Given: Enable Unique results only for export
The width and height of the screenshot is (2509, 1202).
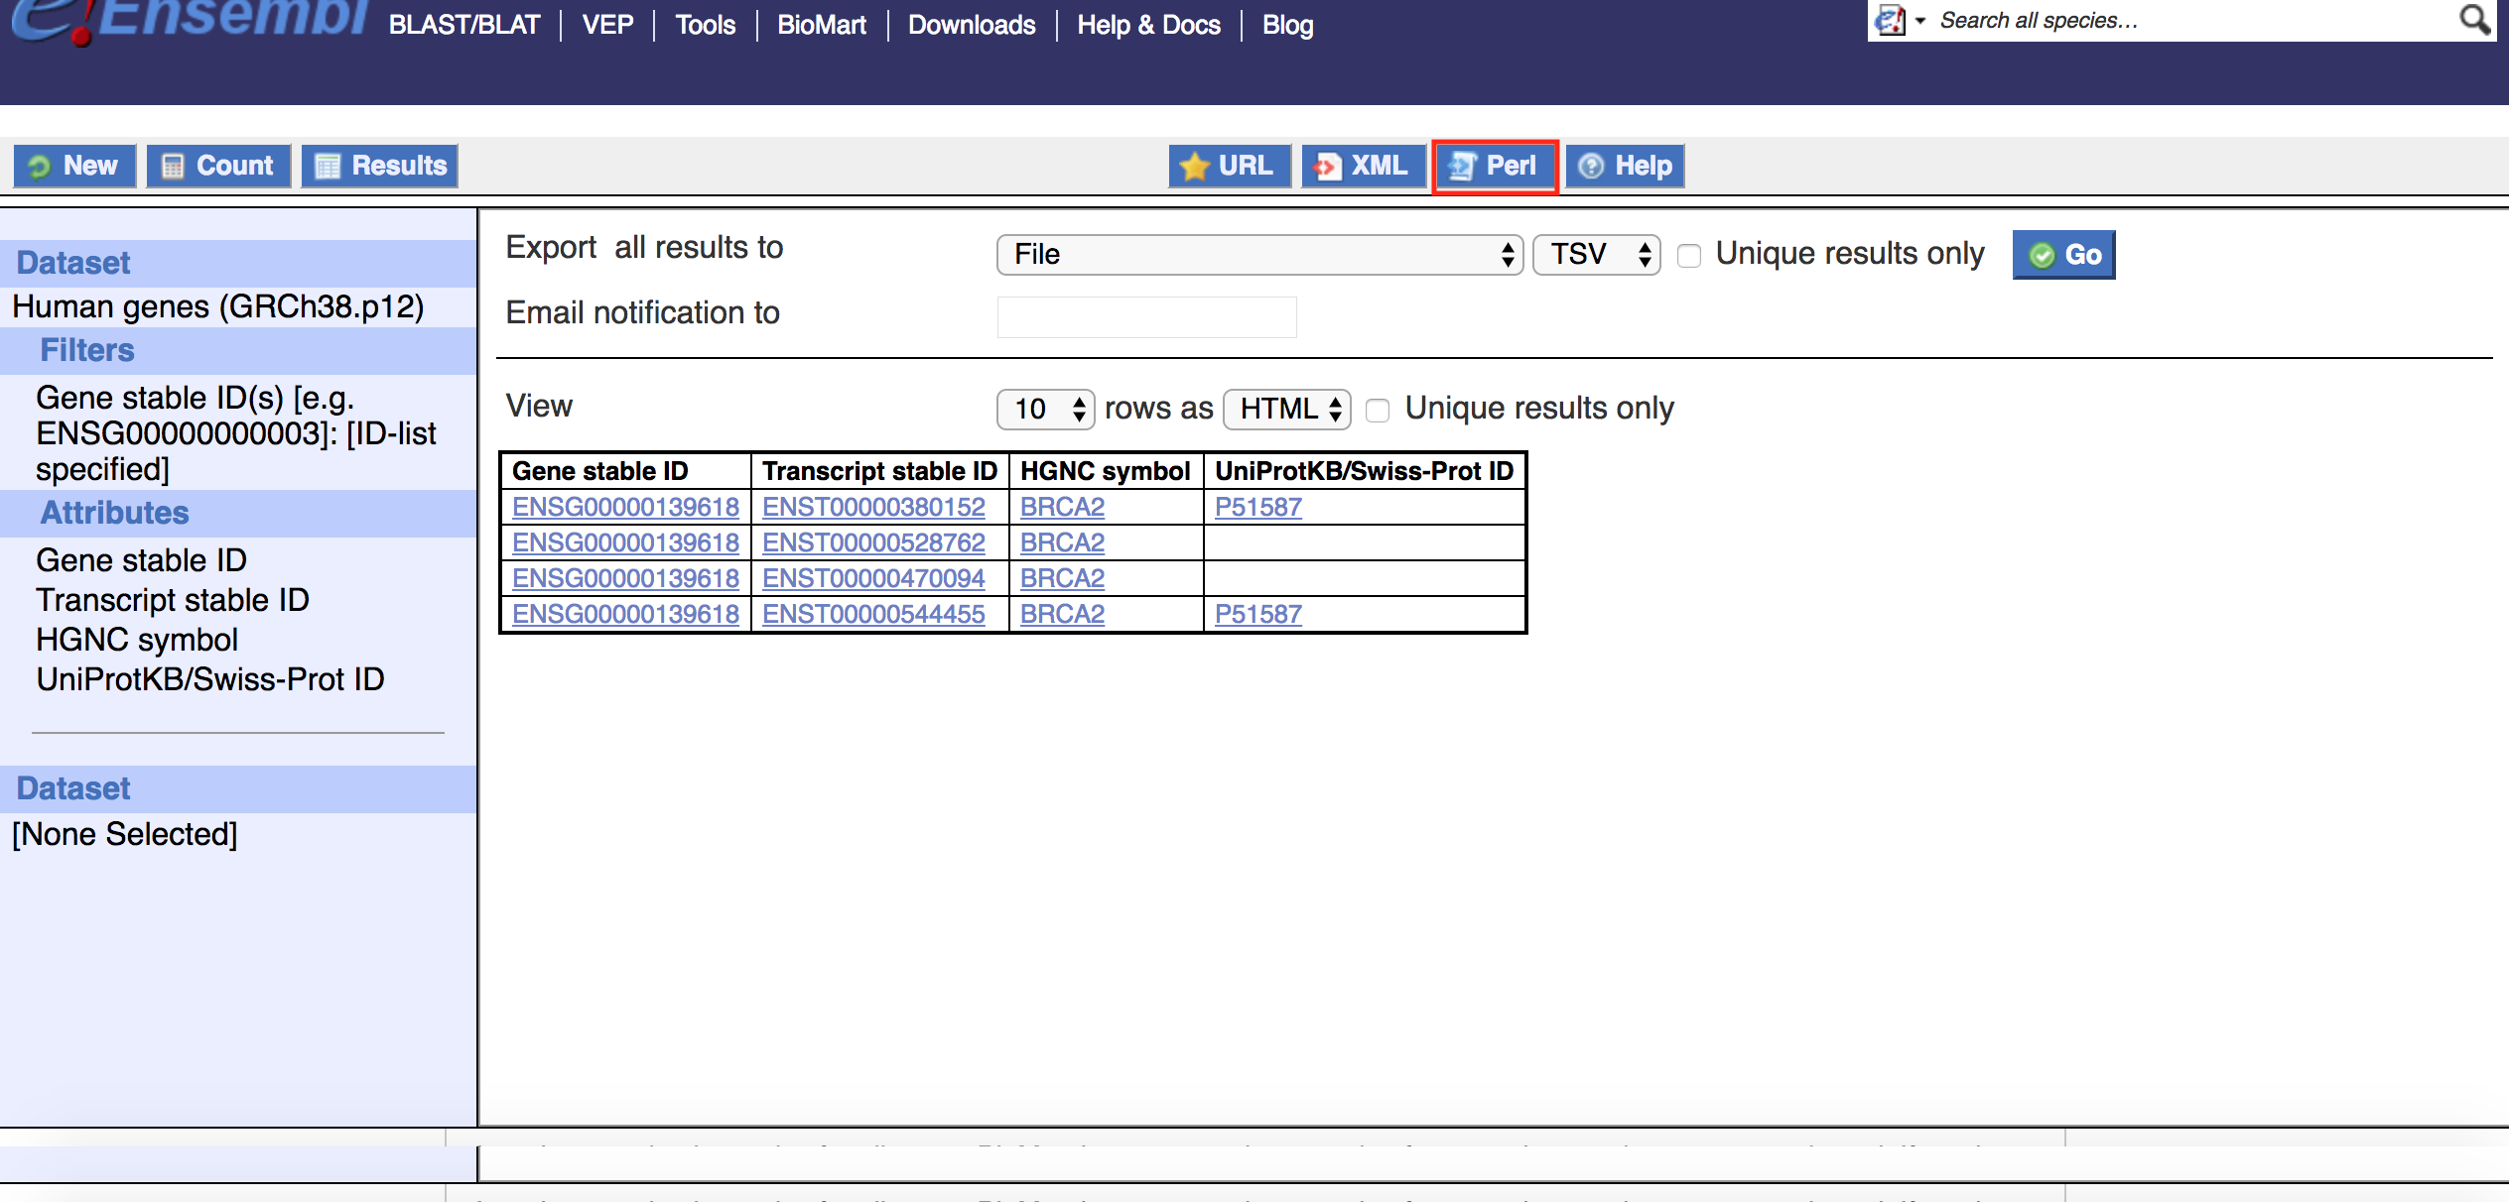Looking at the screenshot, I should [1689, 256].
